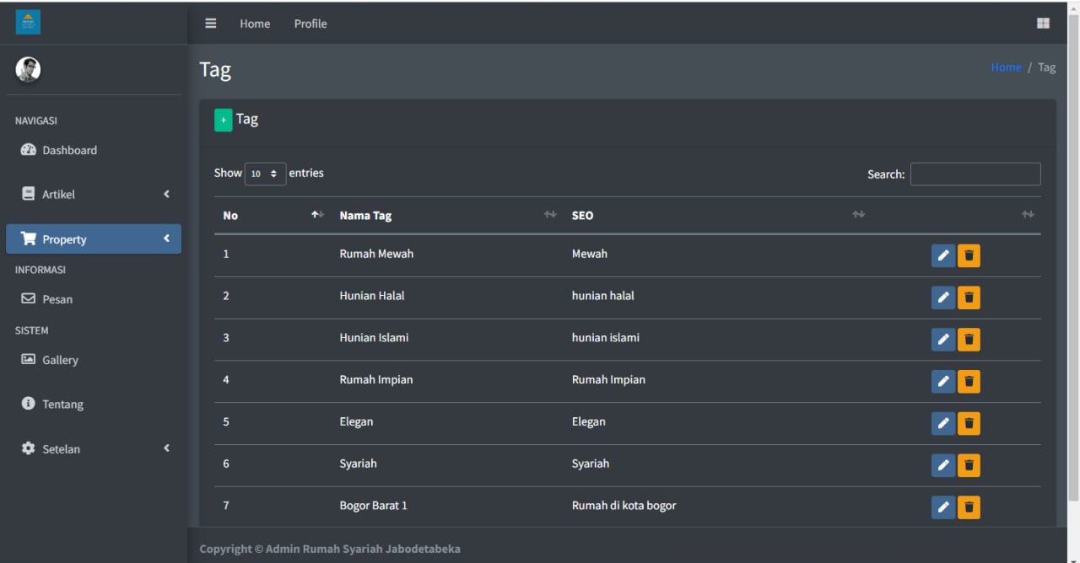Viewport: 1080px width, 563px height.
Task: Delete the Rumah Impian tag
Action: point(969,382)
